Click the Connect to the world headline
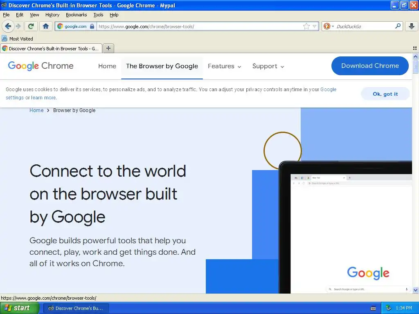The height and width of the screenshot is (314, 419). click(108, 194)
